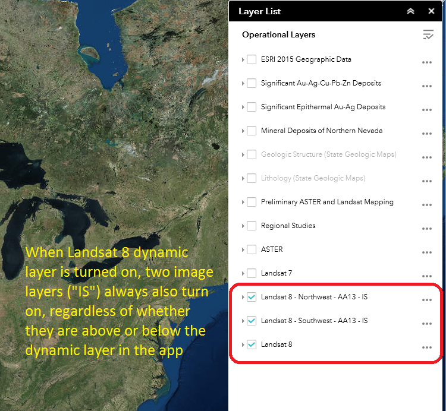
Task: Enable the Regional Studies checkbox
Action: coord(252,226)
